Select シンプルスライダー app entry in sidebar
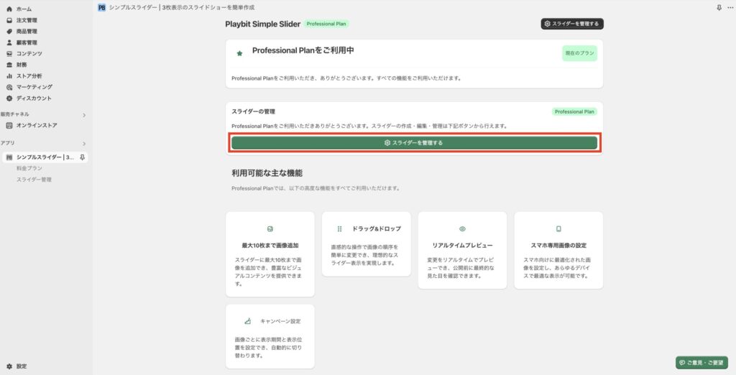The image size is (736, 375). [45, 157]
